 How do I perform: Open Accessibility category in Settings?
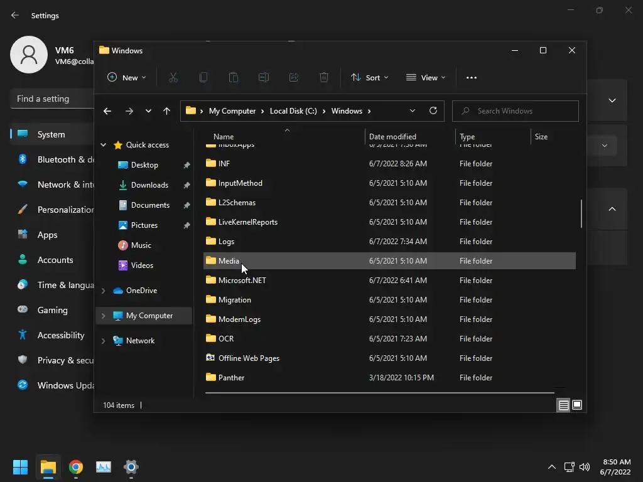pyautogui.click(x=53, y=335)
